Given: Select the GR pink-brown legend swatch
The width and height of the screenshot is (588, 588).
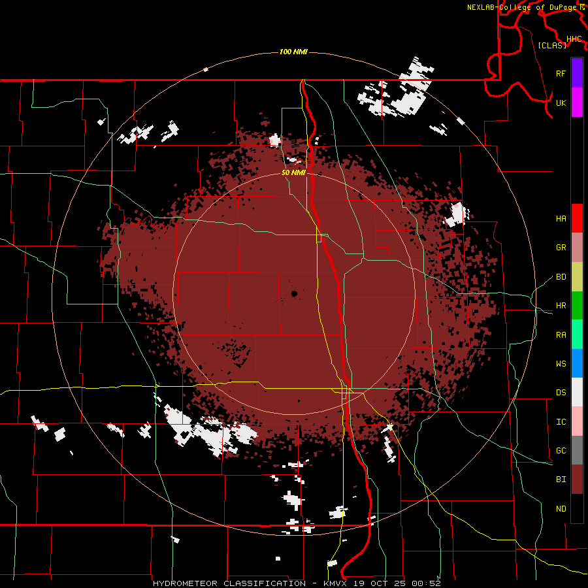Looking at the screenshot, I should click(577, 248).
